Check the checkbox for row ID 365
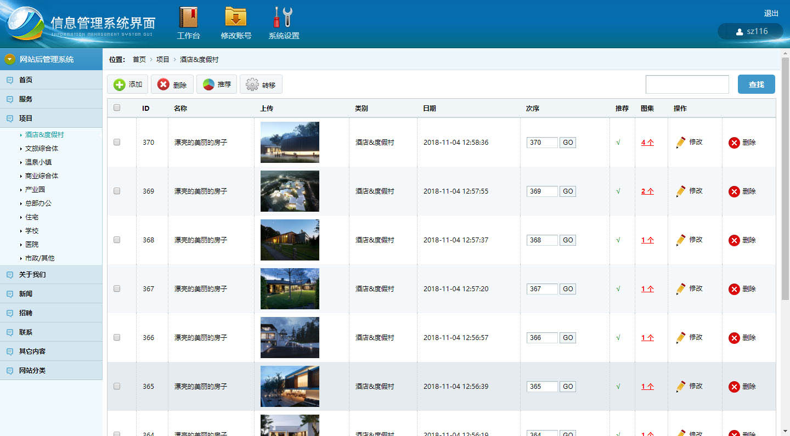The image size is (790, 436). (x=117, y=386)
